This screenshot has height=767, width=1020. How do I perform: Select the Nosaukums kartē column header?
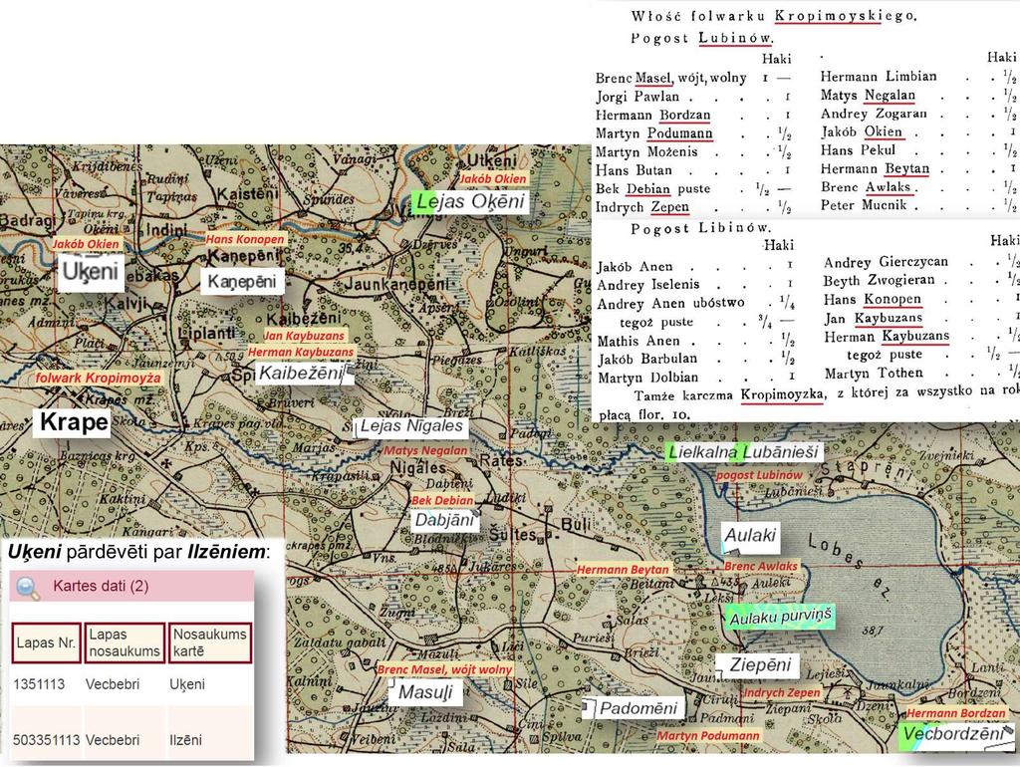[x=209, y=642]
